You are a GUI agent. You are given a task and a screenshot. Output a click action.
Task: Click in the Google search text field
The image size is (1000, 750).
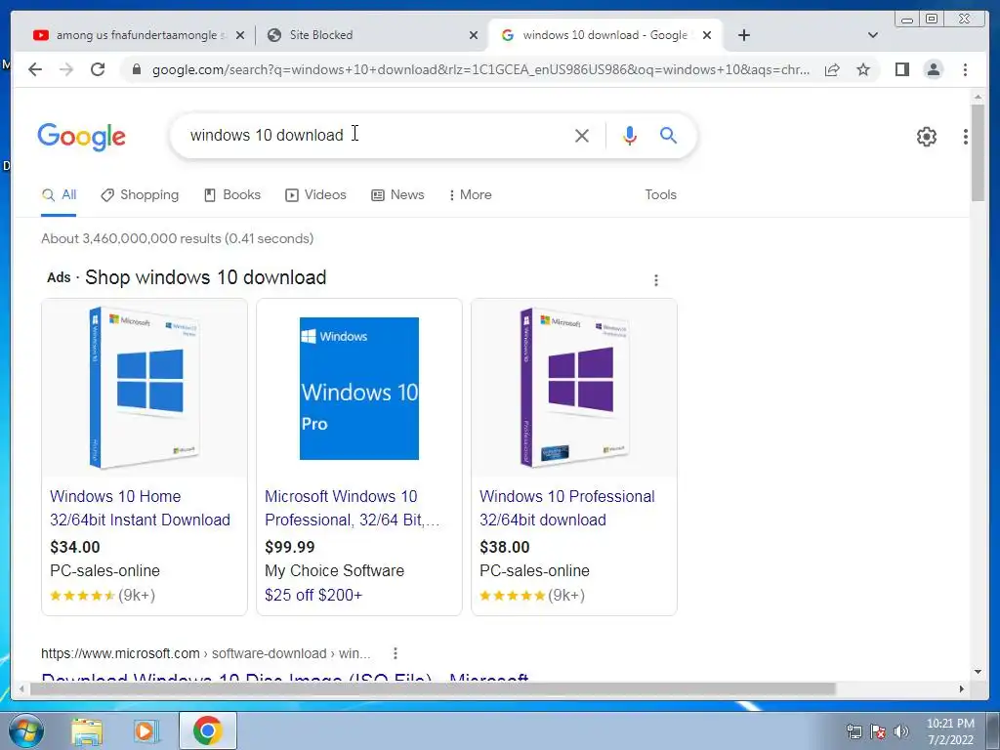(x=376, y=135)
